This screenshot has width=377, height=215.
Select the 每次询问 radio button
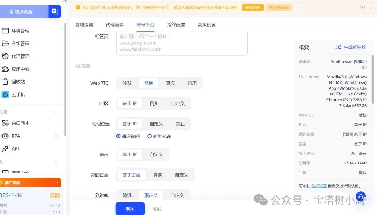118,136
